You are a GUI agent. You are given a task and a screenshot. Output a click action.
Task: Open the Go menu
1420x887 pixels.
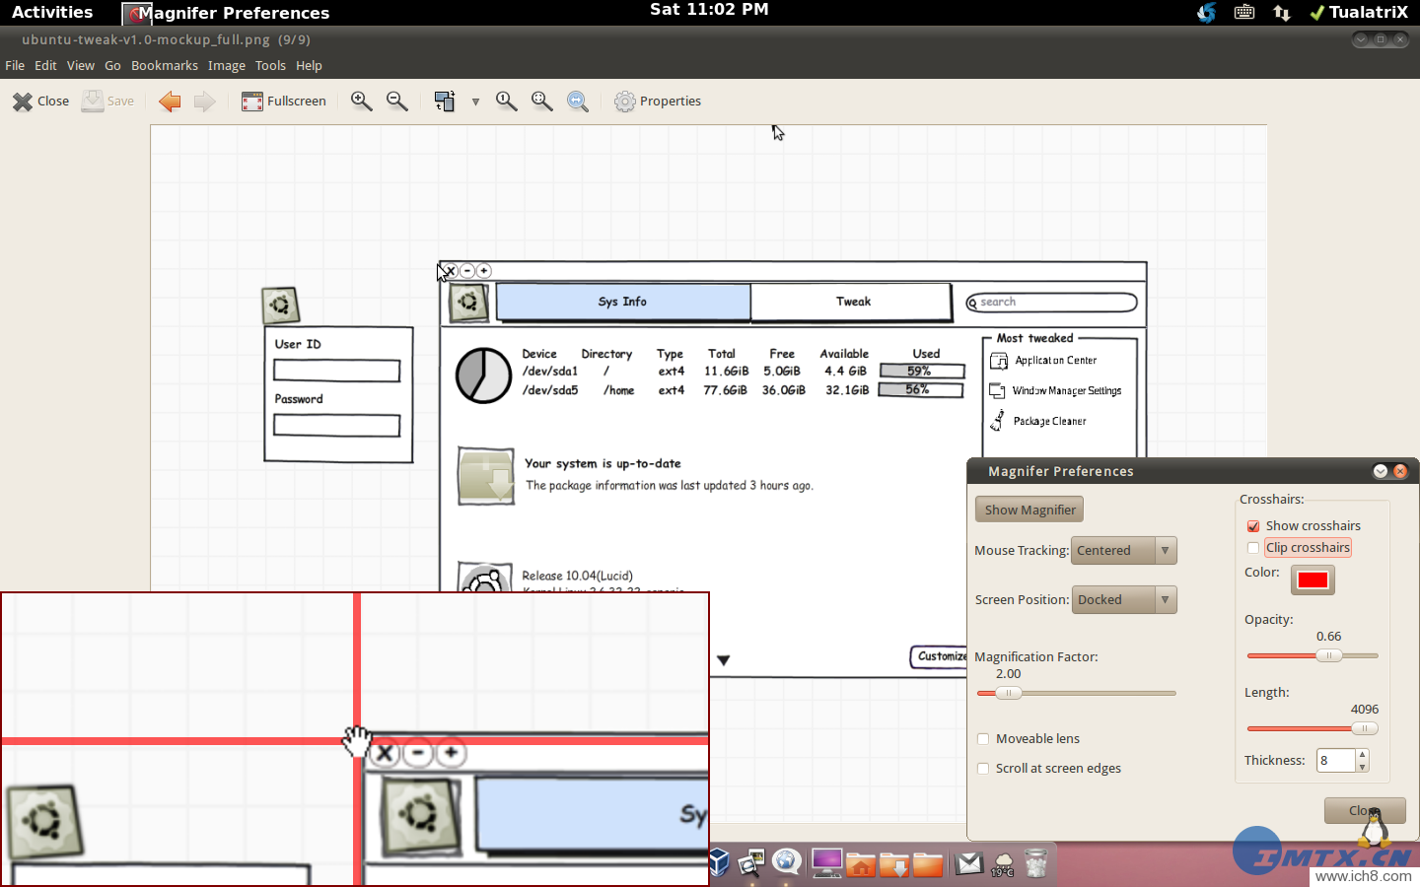(x=112, y=66)
